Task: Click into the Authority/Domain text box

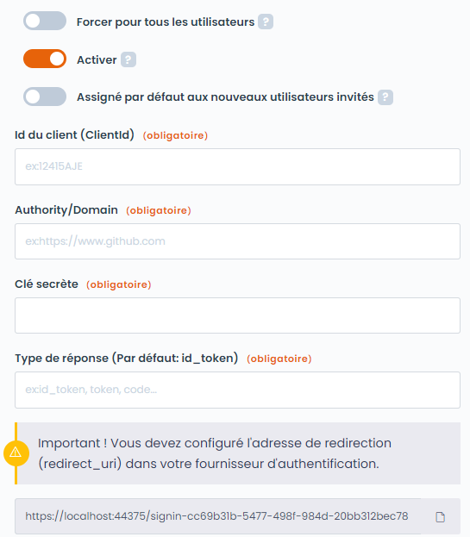Action: 237,241
